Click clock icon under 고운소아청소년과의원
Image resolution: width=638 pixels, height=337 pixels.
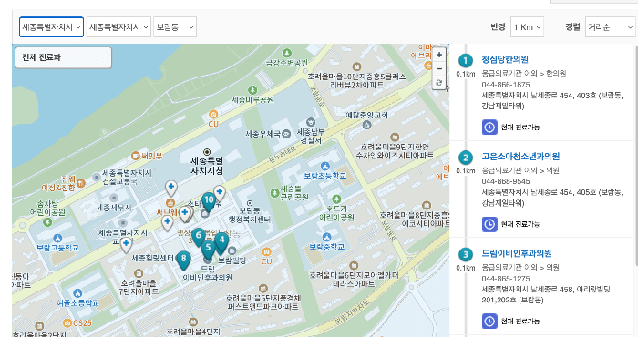489,224
